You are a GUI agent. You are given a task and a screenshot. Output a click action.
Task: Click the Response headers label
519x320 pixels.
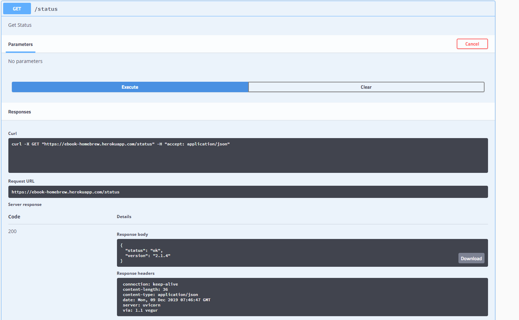(x=135, y=273)
